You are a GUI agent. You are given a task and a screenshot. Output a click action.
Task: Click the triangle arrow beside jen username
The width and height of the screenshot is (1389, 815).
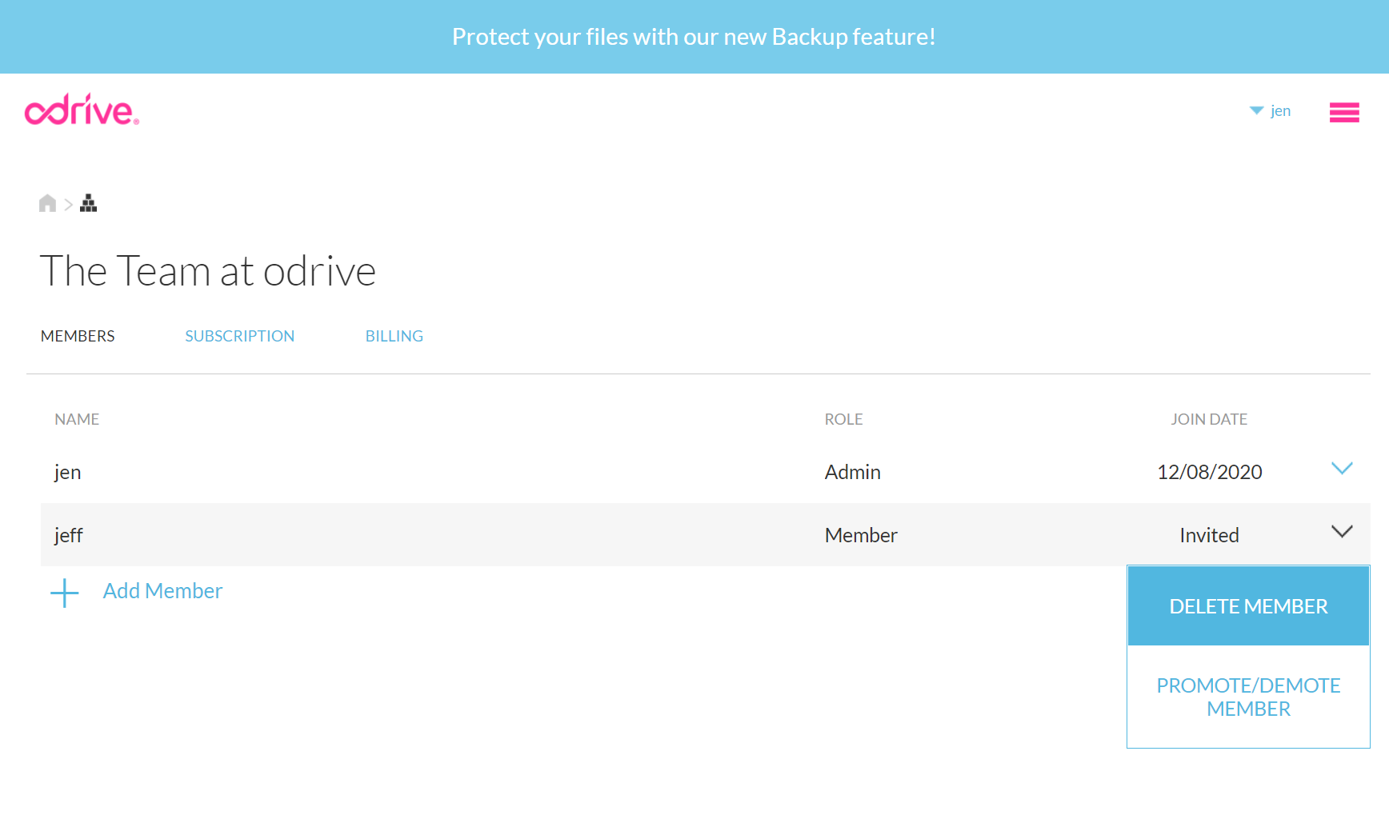pyautogui.click(x=1256, y=110)
